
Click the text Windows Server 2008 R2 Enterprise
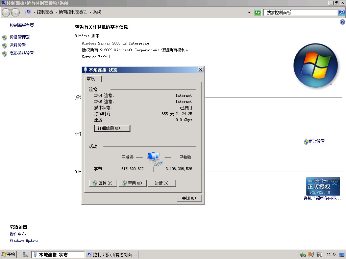tap(116, 44)
